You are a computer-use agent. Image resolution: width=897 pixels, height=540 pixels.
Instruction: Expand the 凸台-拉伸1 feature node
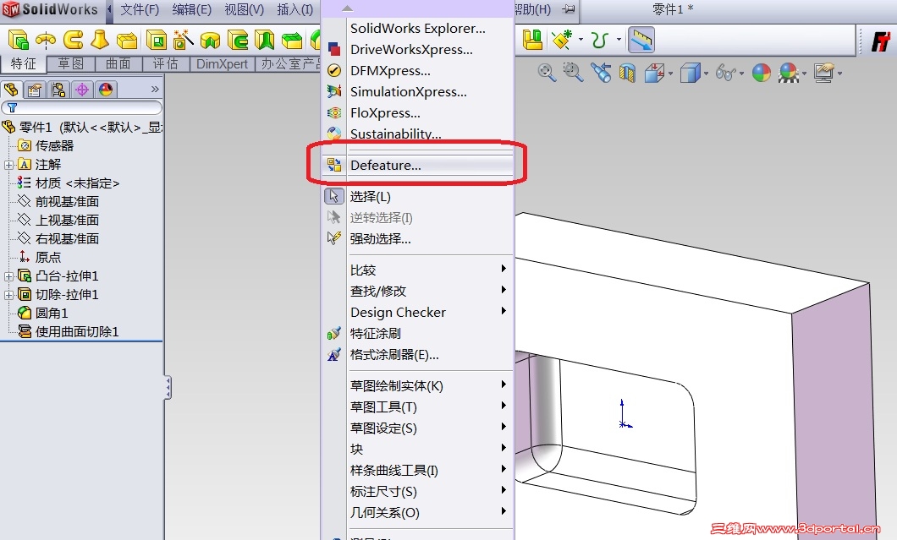8,276
